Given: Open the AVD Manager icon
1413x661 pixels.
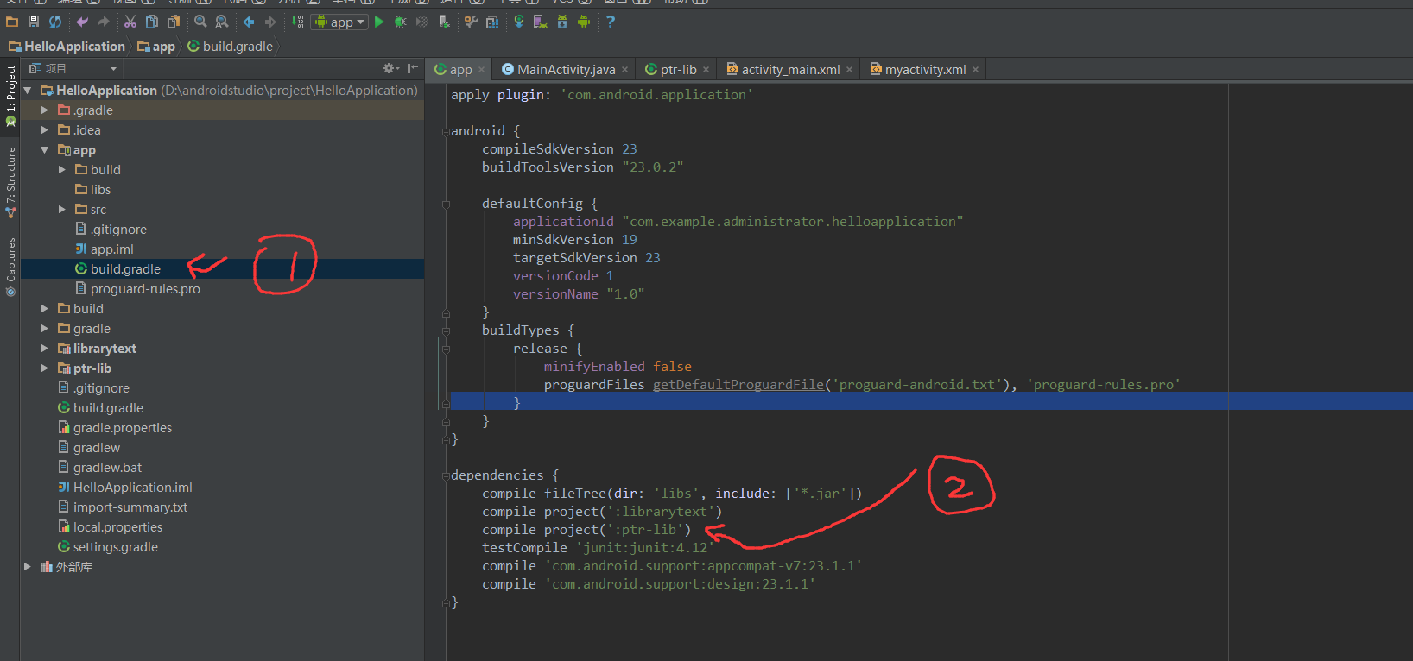Looking at the screenshot, I should (541, 22).
